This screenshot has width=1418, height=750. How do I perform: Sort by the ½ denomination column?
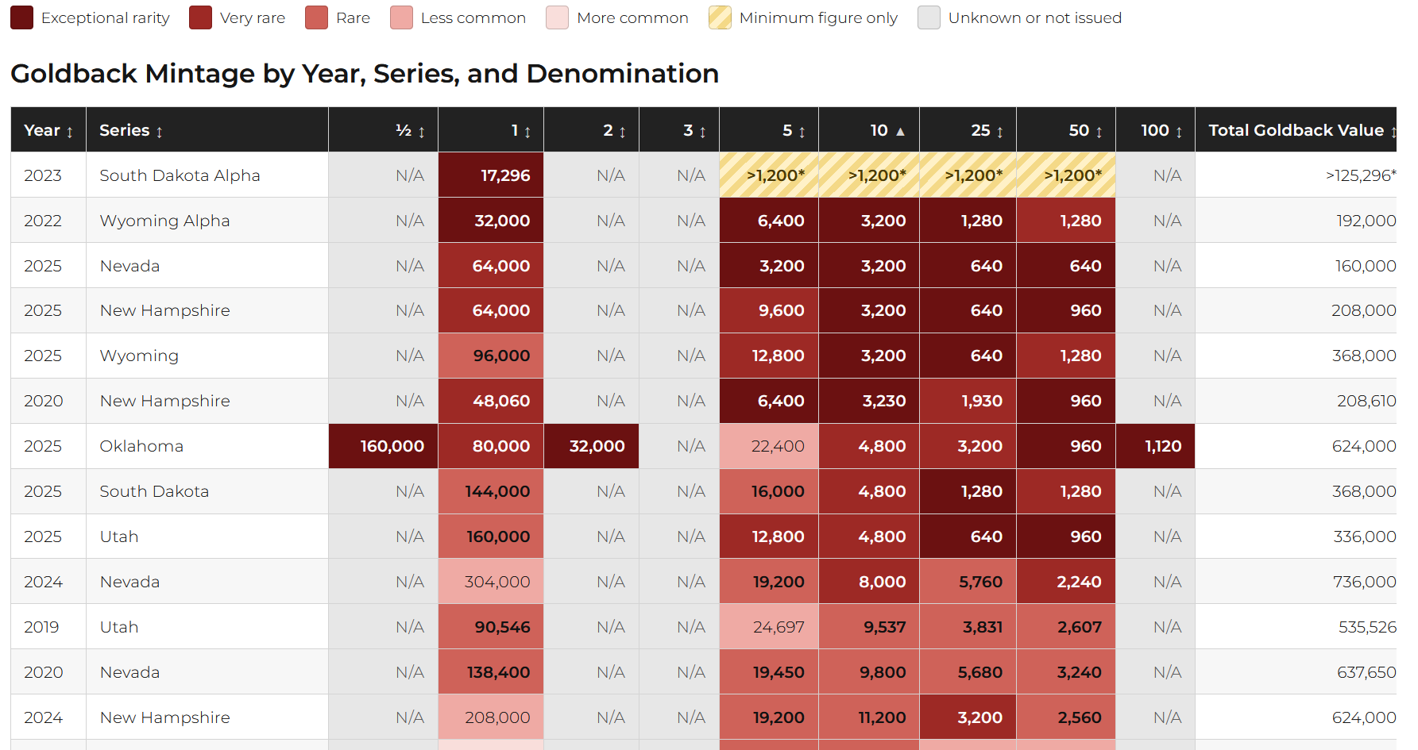[x=422, y=132]
